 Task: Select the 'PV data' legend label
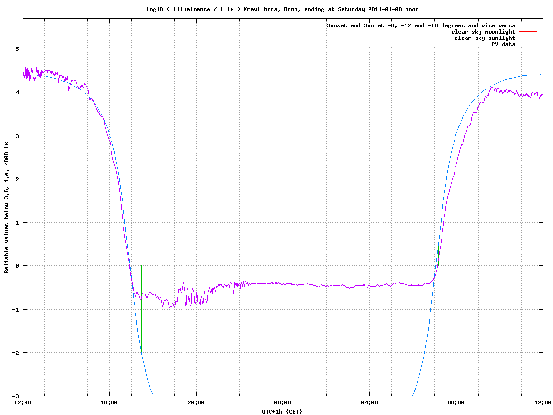(503, 44)
